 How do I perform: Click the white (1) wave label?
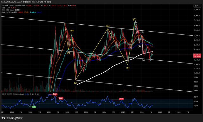click(x=137, y=37)
